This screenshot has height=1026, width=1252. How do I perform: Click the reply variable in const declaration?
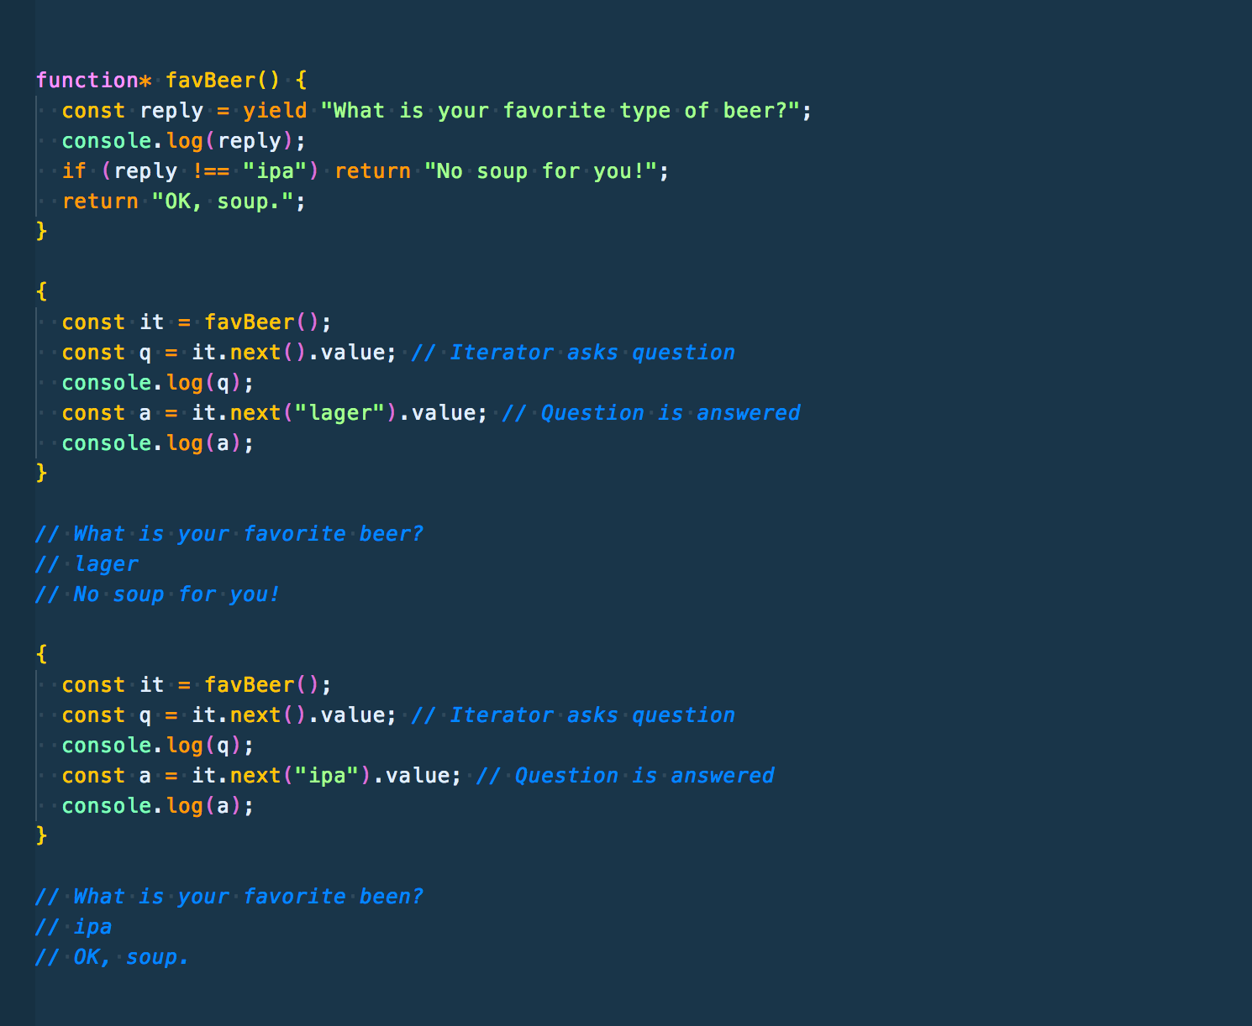[x=171, y=111]
